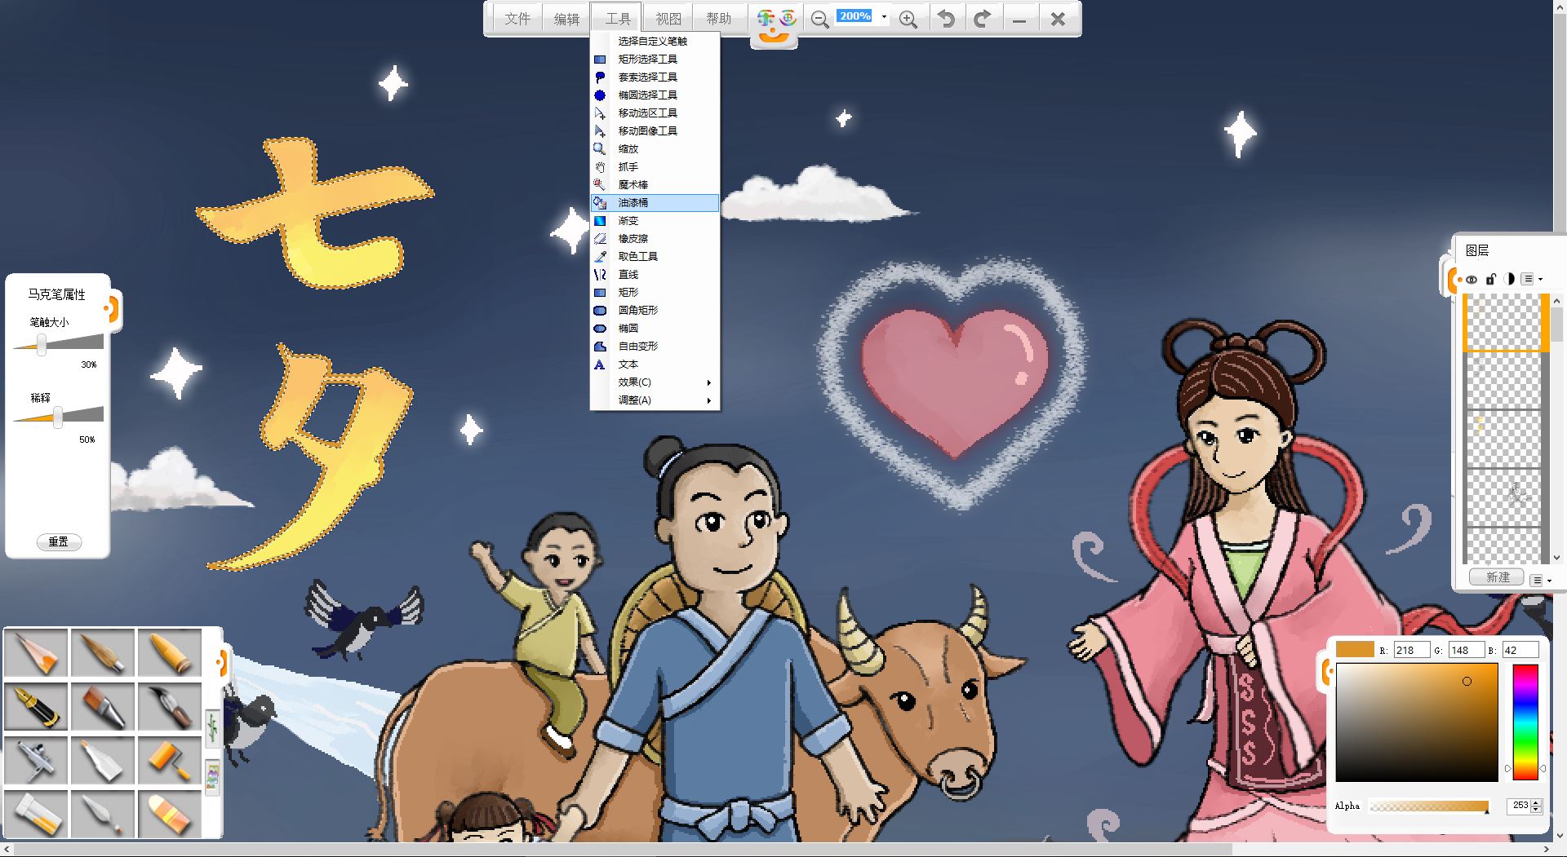Viewport: 1567px width, 857px height.
Task: Select the pencil brush tool
Action: click(37, 653)
